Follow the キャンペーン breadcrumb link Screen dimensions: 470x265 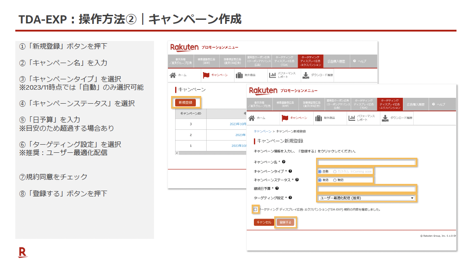point(262,132)
